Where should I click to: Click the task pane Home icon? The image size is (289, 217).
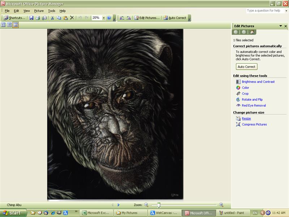(252, 32)
